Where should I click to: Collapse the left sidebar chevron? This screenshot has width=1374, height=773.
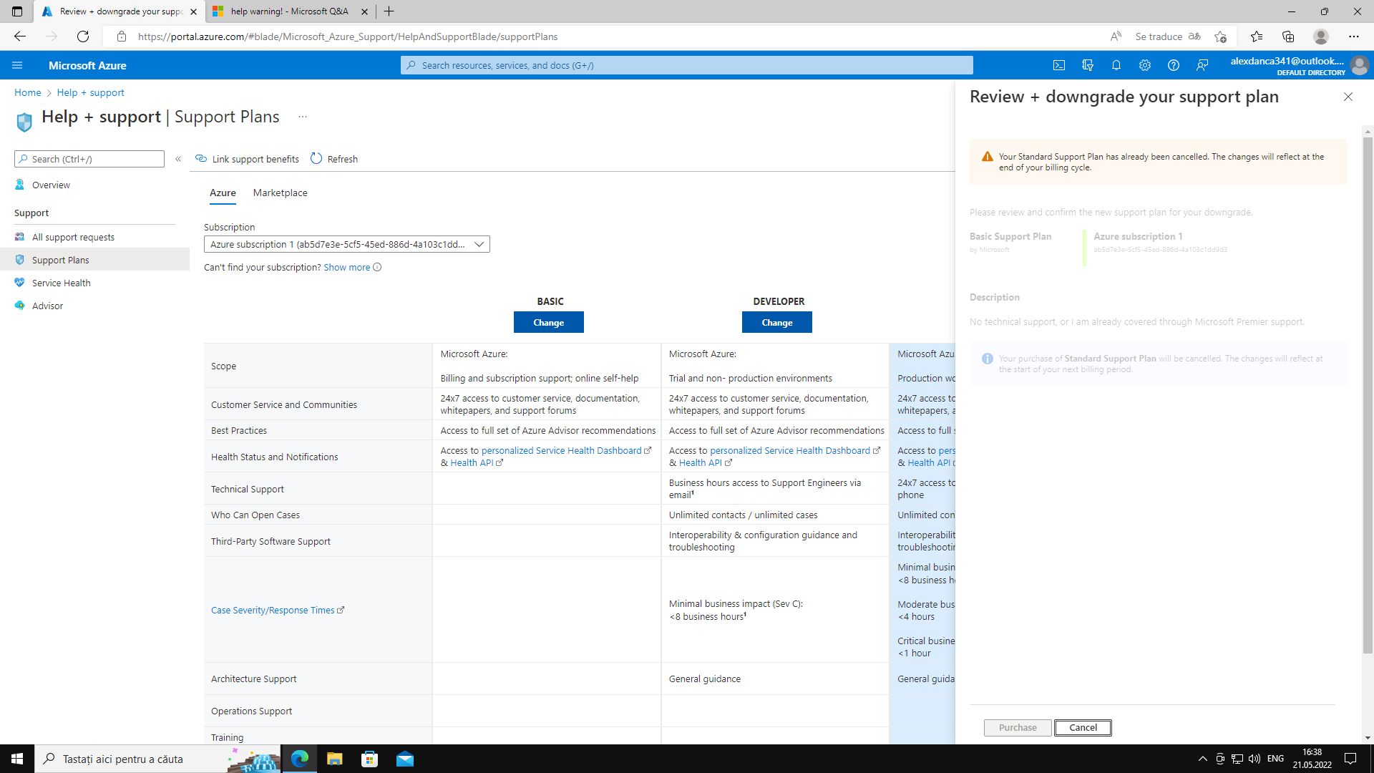178,159
